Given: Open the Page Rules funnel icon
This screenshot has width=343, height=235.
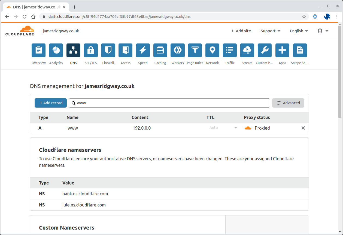Looking at the screenshot, I should 195,51.
